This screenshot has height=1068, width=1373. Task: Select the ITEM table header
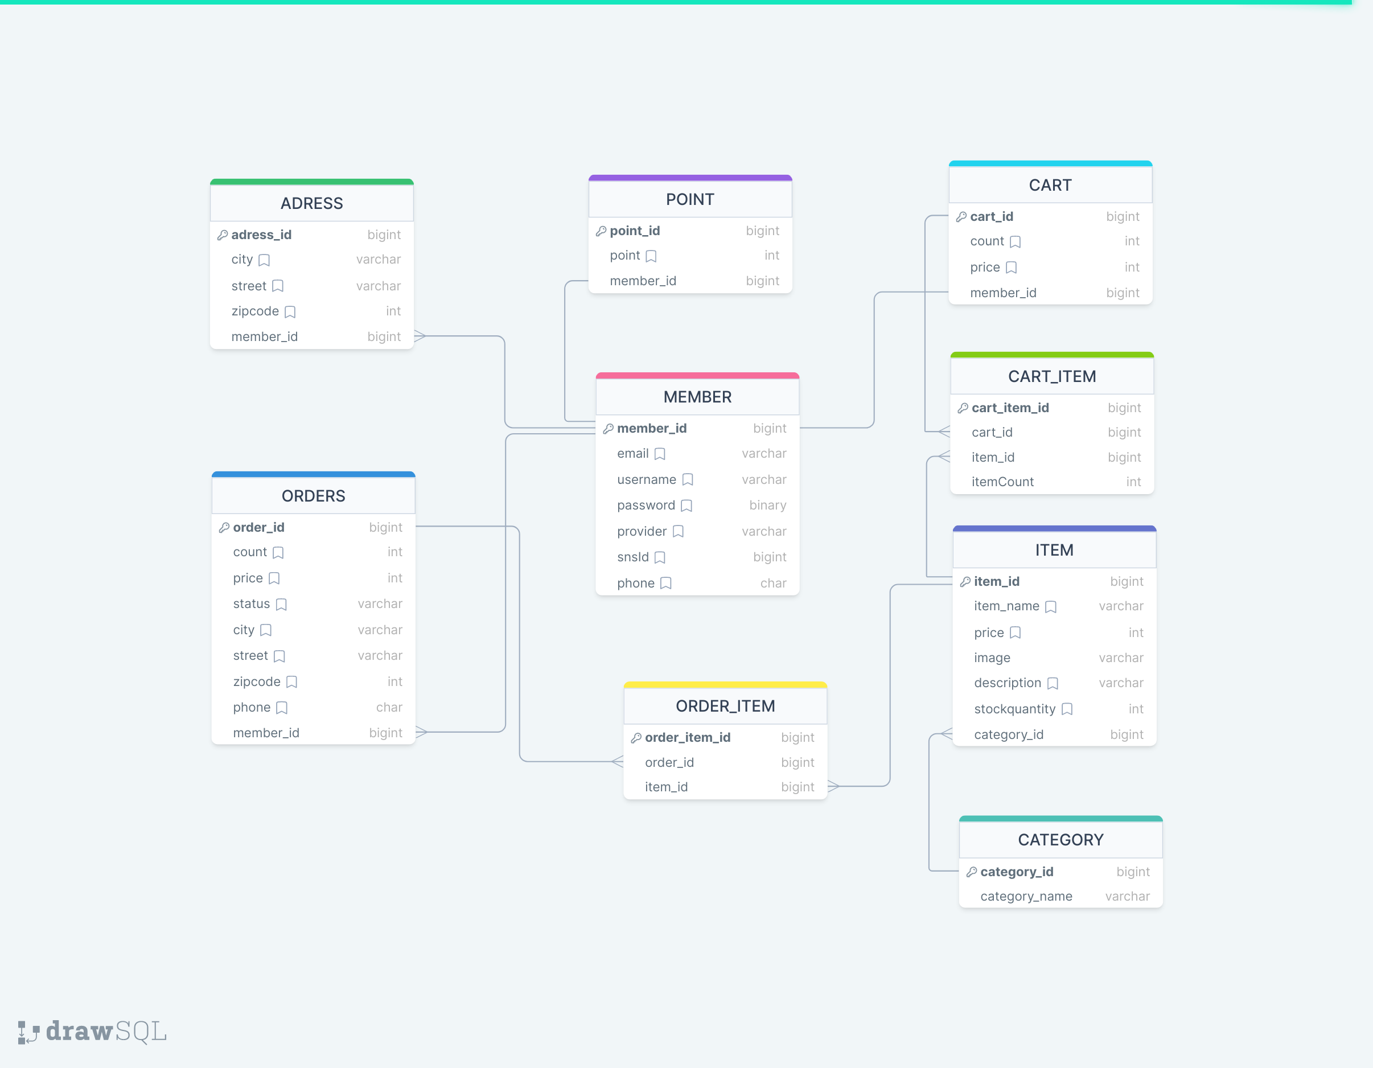point(1055,550)
